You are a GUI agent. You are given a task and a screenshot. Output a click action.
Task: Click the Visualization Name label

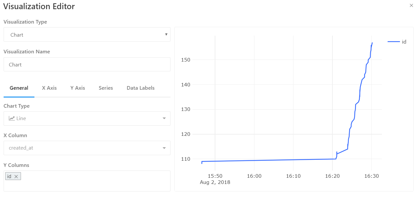click(x=27, y=51)
